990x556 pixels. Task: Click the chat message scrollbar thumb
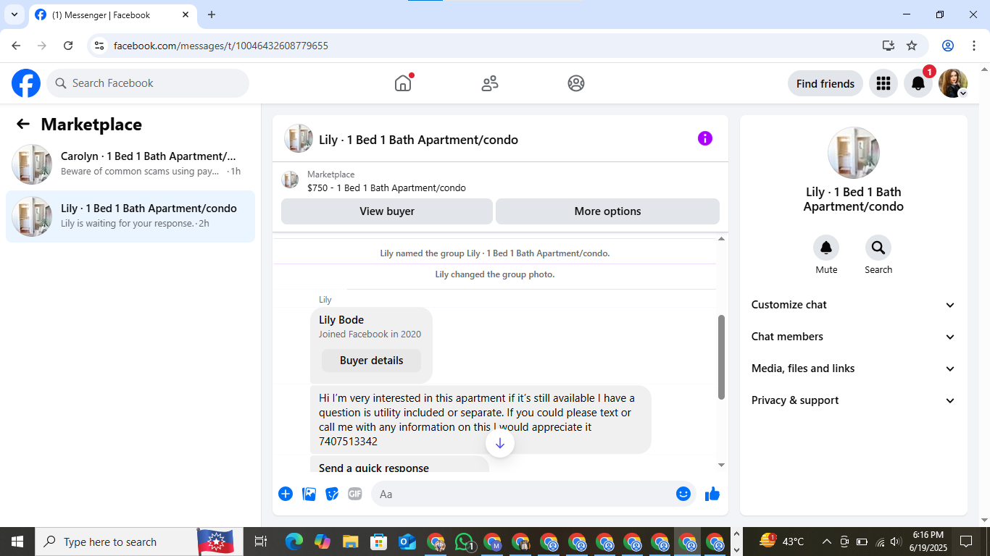(721, 357)
